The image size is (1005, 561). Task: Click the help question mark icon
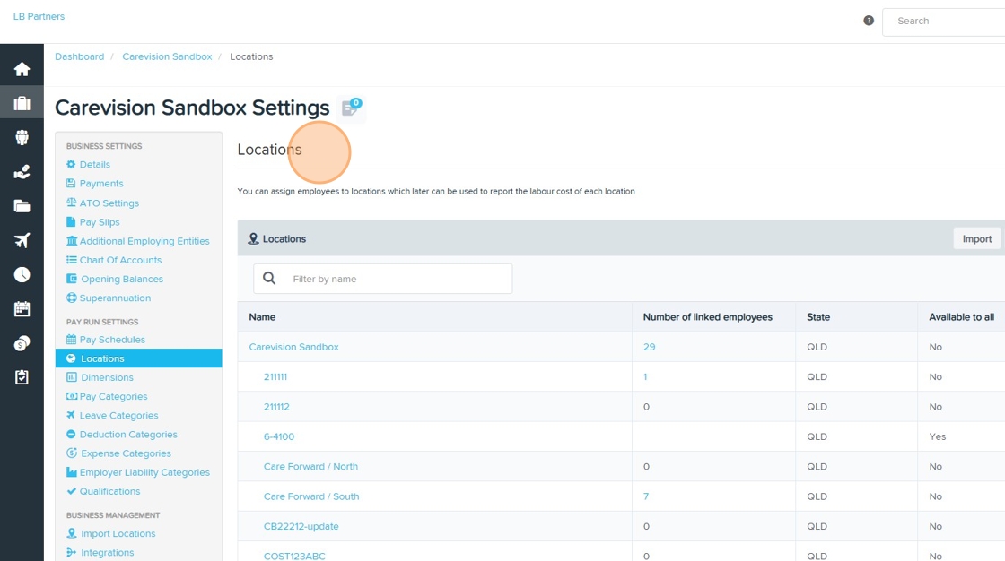(x=869, y=21)
